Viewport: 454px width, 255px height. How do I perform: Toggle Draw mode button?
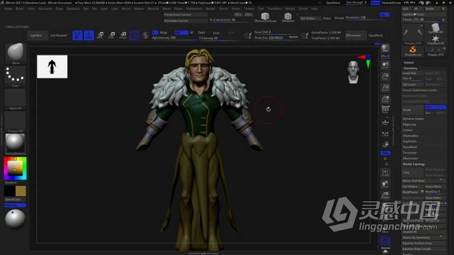pos(89,35)
